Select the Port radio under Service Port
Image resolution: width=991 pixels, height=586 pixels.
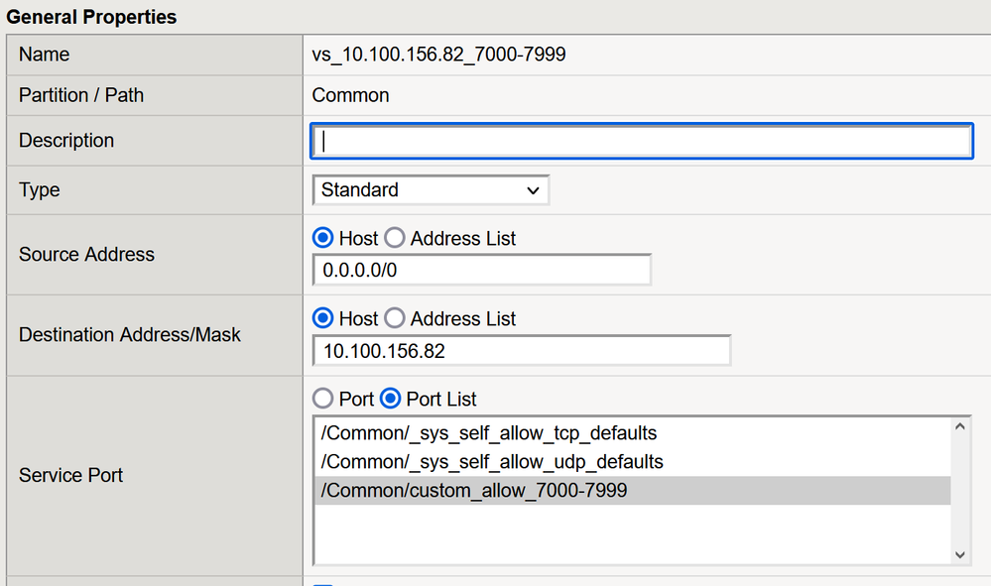[322, 399]
